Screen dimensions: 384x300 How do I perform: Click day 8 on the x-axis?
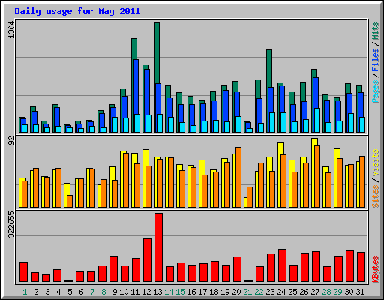tap(103, 292)
